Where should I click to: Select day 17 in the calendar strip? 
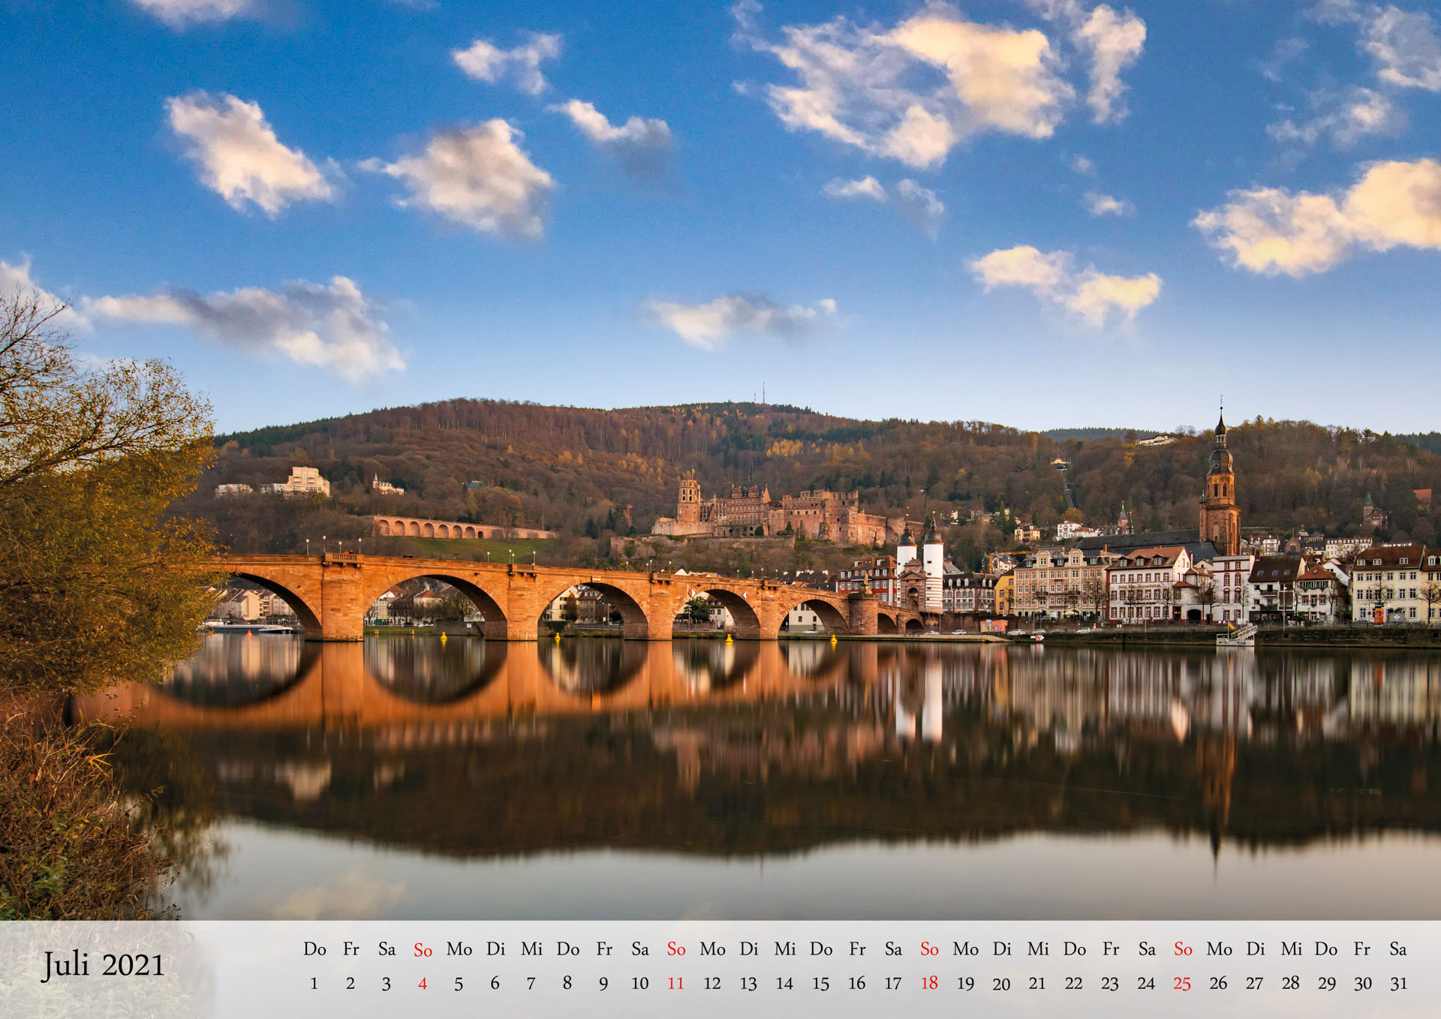[893, 983]
